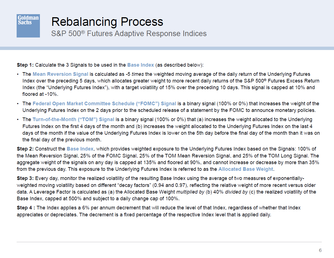This screenshot has width=334, height=258.
Task: Click the page number 6 in the footer
Action: pos(320,250)
